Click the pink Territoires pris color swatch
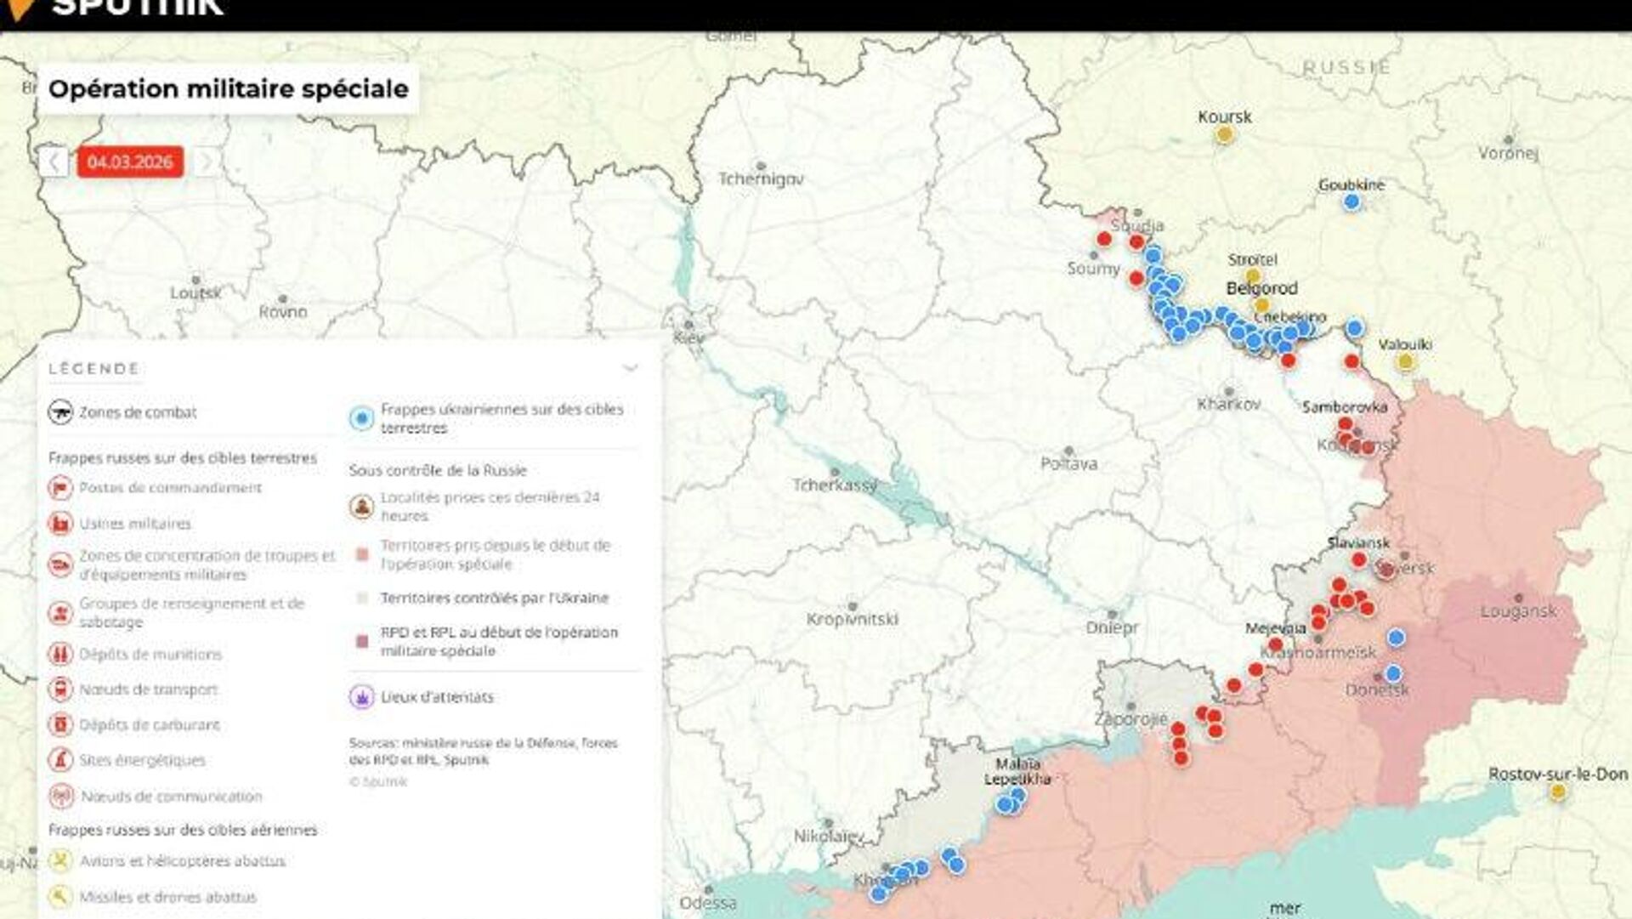 click(362, 554)
